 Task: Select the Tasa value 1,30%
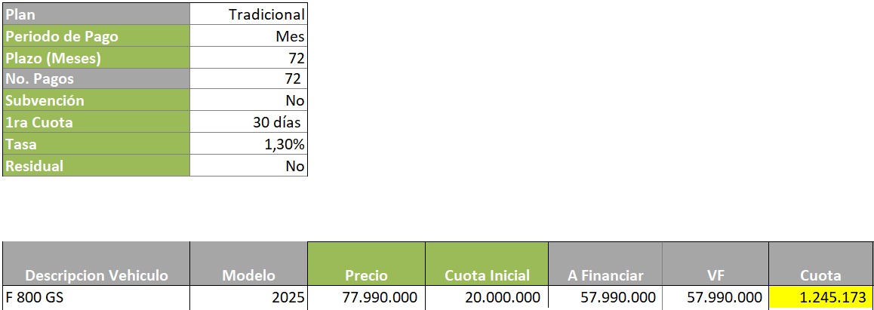click(x=248, y=145)
